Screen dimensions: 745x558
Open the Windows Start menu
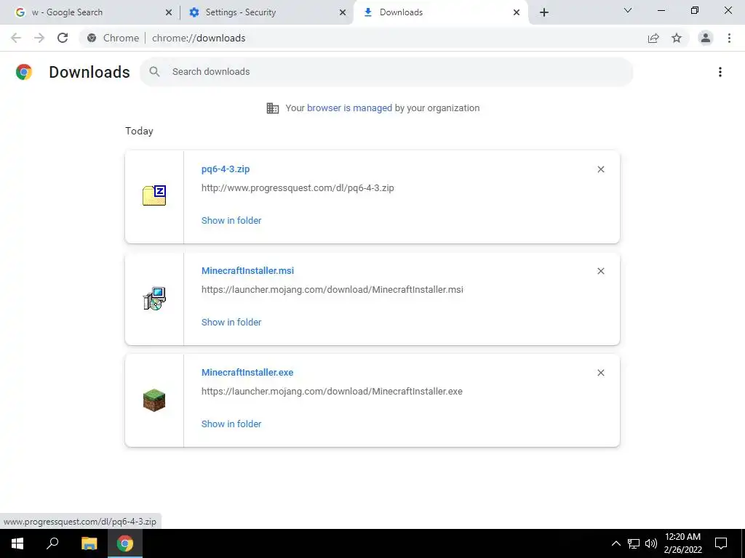coord(17,543)
